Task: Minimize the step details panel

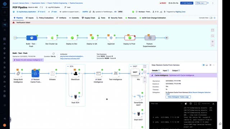Action: click(214, 65)
